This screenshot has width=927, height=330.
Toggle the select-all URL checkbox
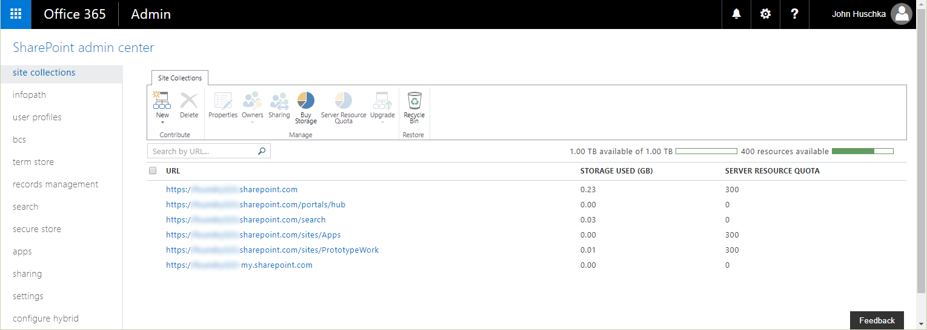[x=153, y=171]
